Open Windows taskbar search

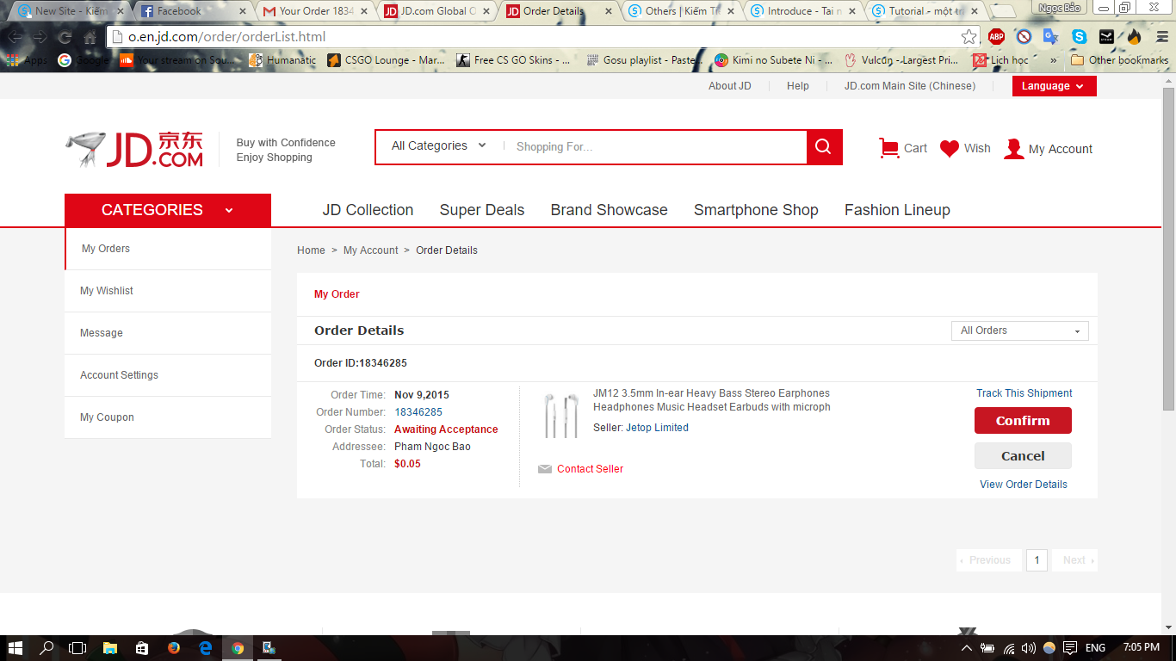(46, 648)
